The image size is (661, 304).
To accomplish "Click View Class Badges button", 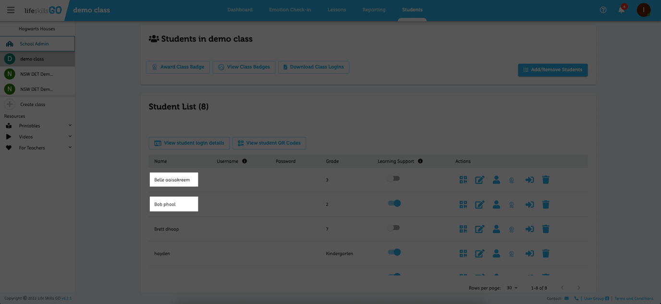I will tap(244, 67).
